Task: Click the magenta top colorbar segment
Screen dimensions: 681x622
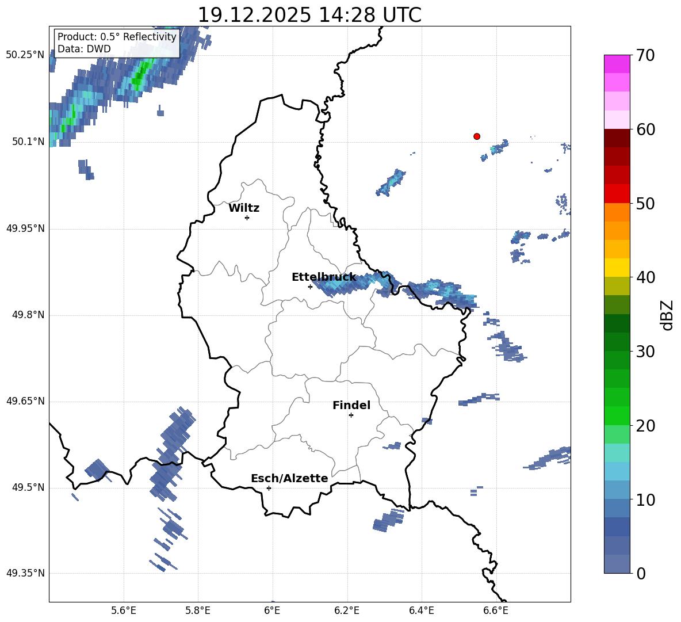Action: click(x=617, y=64)
